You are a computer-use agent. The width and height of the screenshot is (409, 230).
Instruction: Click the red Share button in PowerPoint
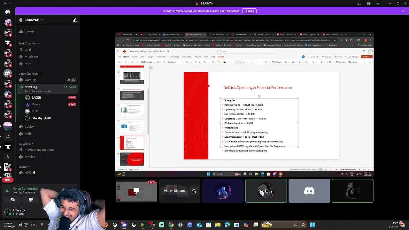[367, 57]
